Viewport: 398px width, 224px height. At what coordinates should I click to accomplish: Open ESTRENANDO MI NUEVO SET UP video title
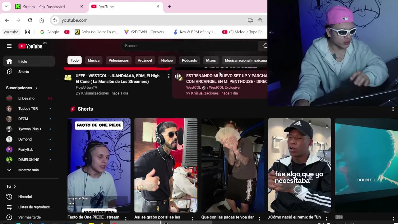[227, 78]
